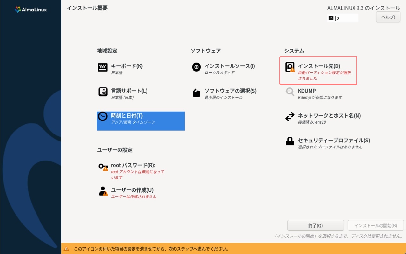Click the user creation person icon

[103, 191]
